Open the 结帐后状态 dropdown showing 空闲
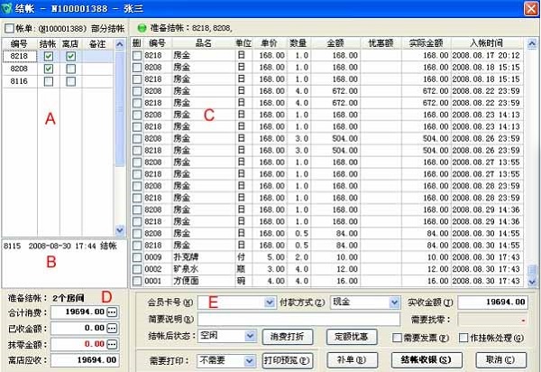The image size is (541, 372). pos(250,336)
